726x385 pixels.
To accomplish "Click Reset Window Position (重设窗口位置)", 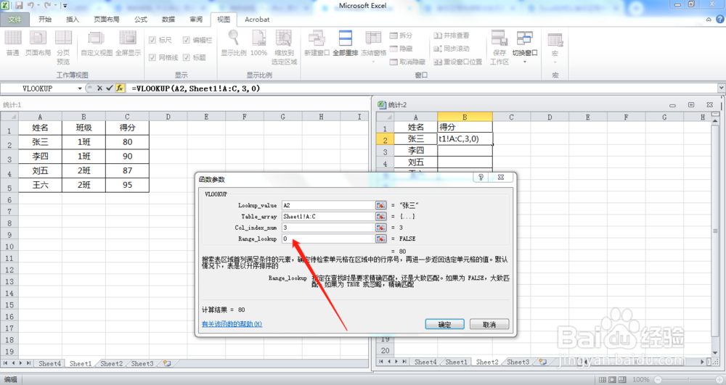I will point(458,62).
